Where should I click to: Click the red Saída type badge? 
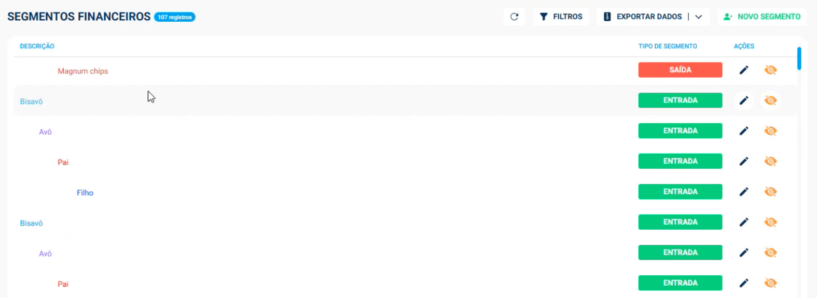coord(680,70)
